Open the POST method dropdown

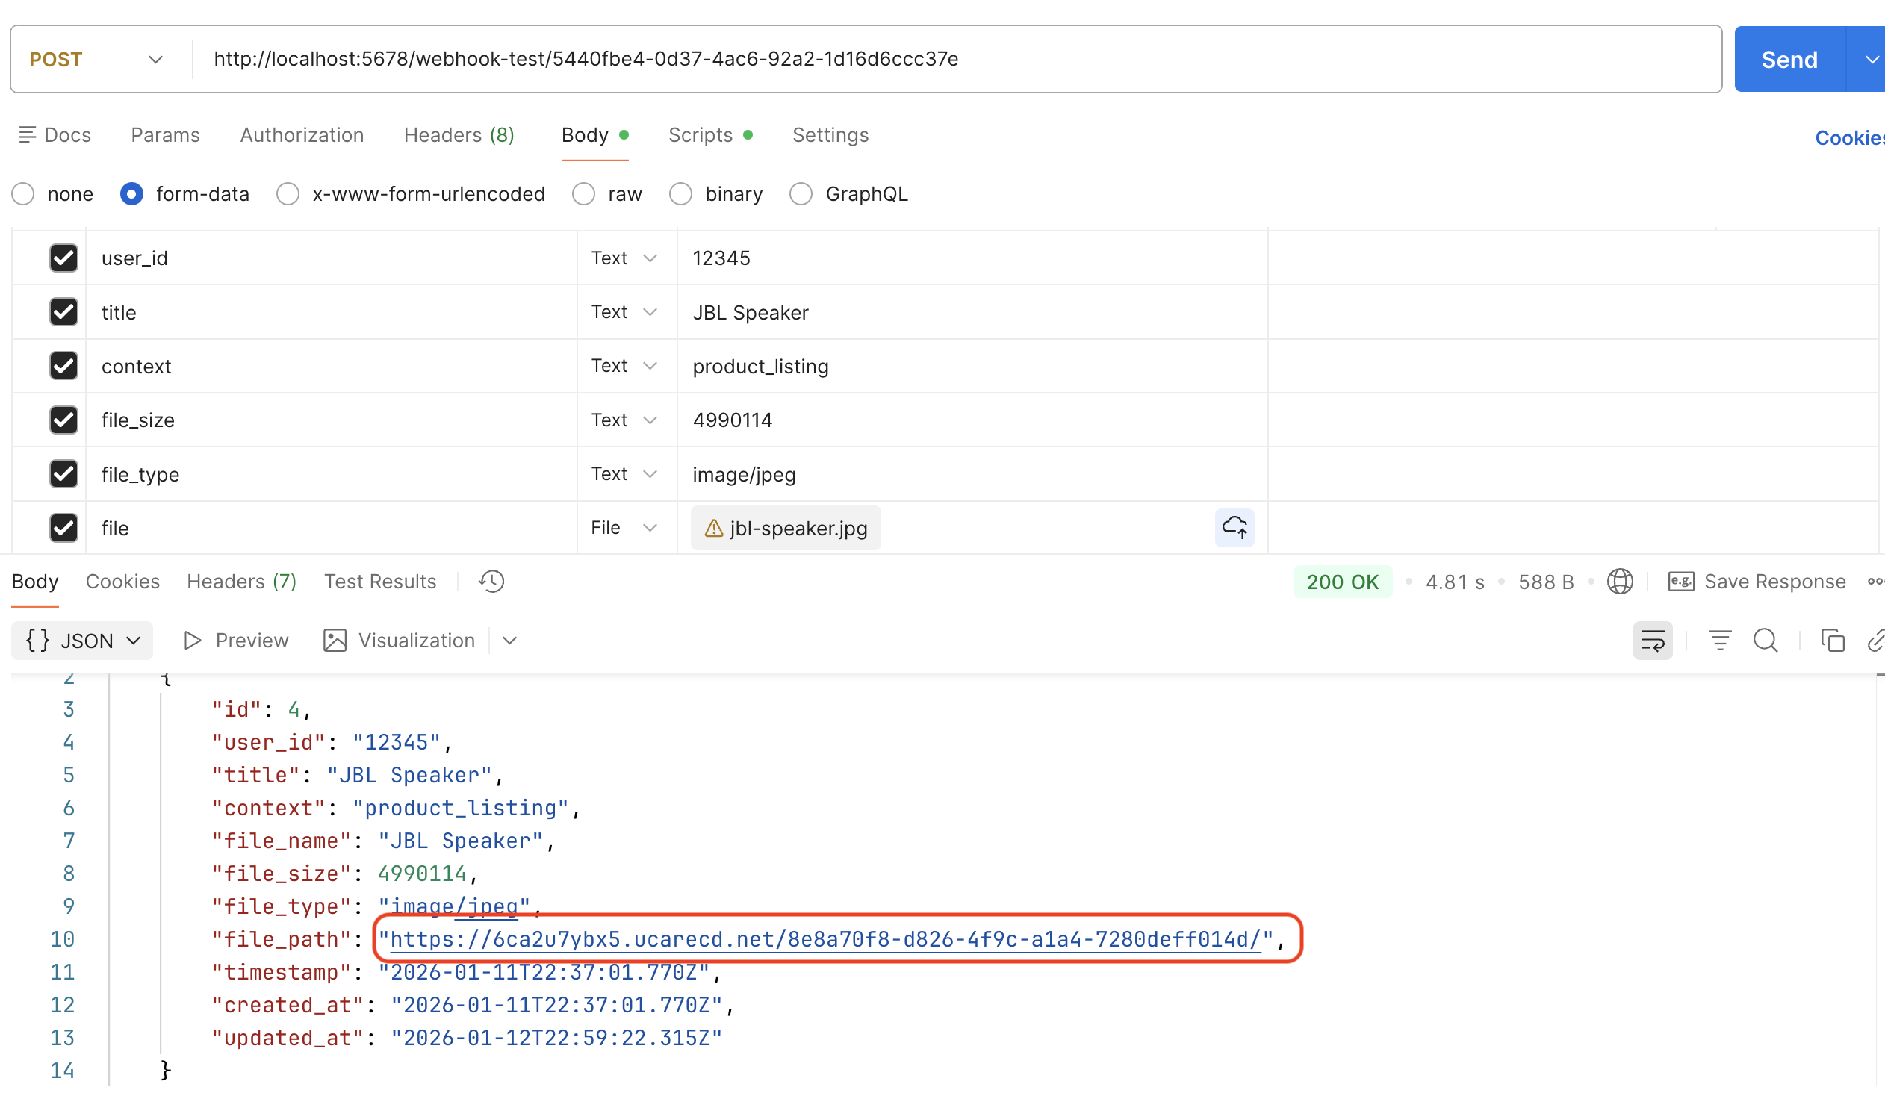(x=97, y=58)
